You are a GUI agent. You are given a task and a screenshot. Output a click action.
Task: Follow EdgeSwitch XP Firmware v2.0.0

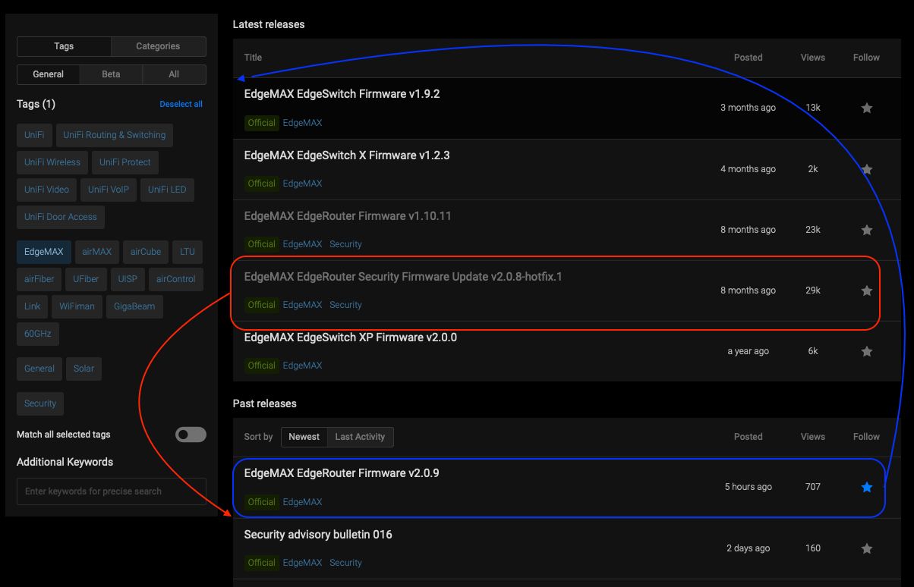(866, 351)
